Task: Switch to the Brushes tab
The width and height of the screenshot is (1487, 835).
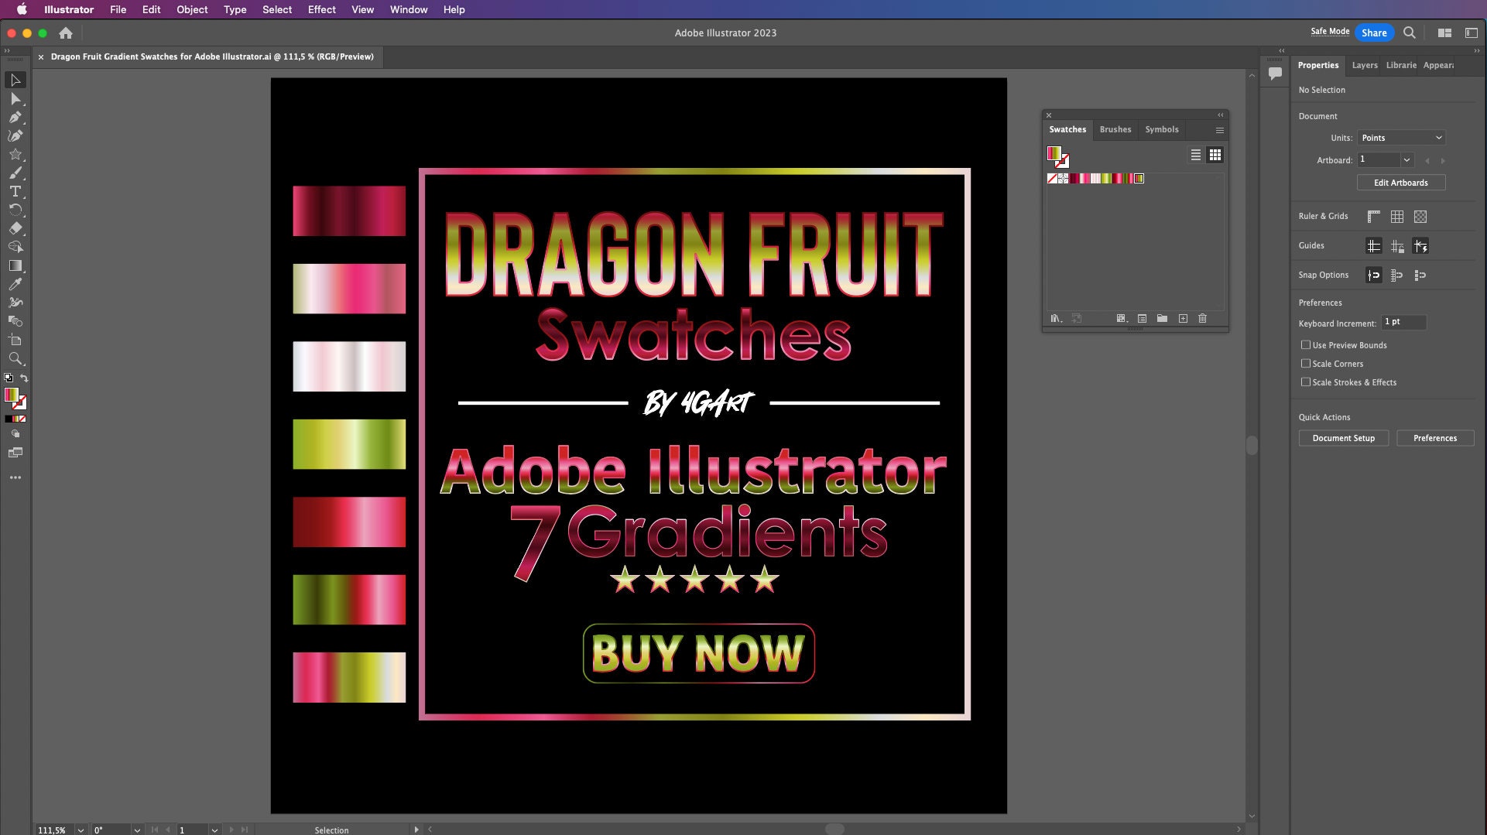Action: [1115, 129]
